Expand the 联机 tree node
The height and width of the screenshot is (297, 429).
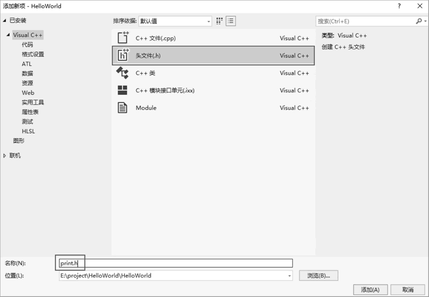coord(5,156)
